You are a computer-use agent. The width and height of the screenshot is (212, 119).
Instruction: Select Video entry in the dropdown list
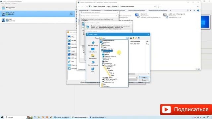[106, 61]
